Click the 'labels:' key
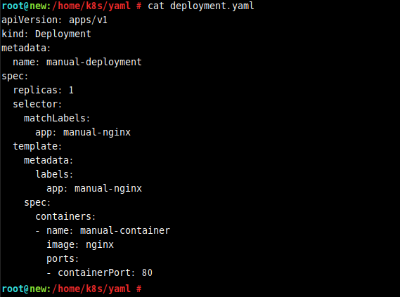The image size is (400, 297). pyautogui.click(x=54, y=175)
